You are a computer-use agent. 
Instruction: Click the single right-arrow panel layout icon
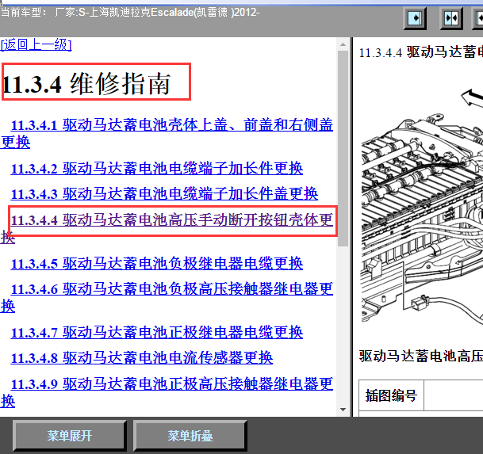coord(415,18)
